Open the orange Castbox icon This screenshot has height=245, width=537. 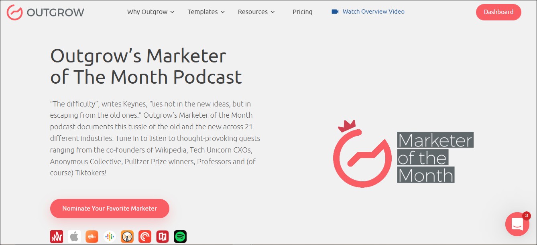[92, 237]
